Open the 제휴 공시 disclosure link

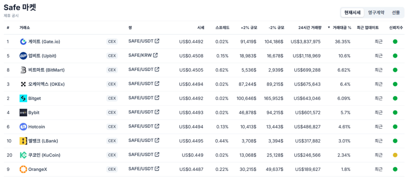[x=11, y=16]
